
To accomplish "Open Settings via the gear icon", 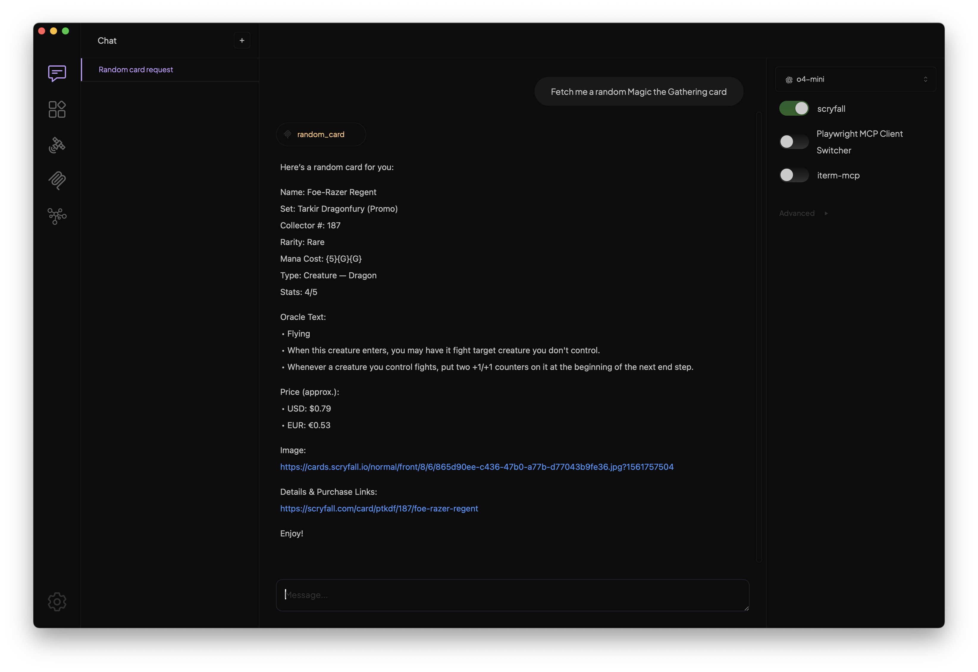I will point(57,601).
